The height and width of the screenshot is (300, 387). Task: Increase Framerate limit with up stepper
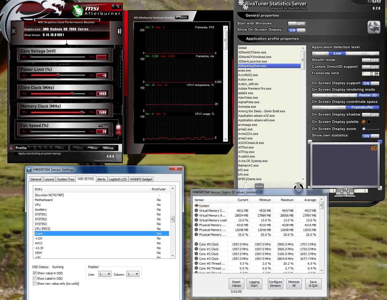(x=377, y=72)
